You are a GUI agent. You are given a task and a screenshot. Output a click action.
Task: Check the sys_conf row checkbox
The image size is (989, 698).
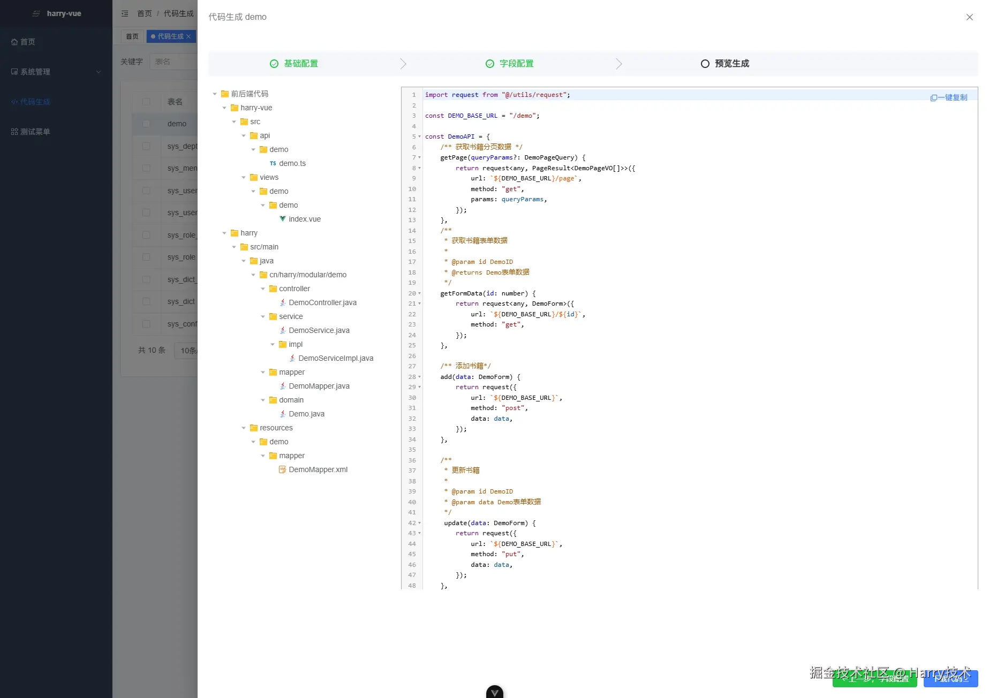(x=146, y=324)
